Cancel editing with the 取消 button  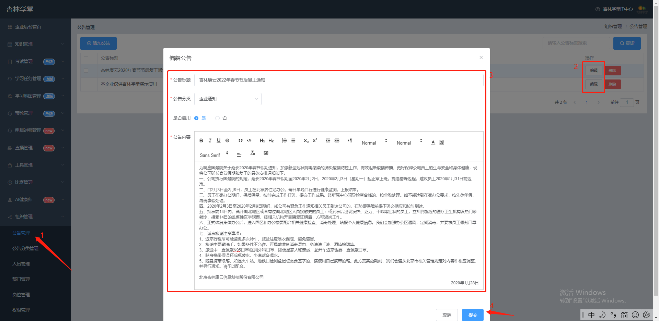(x=447, y=315)
